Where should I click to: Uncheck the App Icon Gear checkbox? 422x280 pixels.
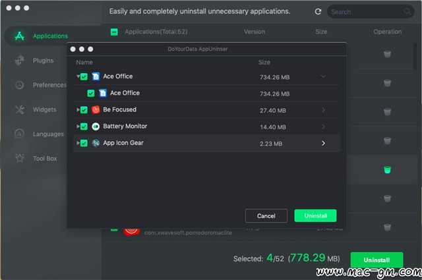coord(84,143)
